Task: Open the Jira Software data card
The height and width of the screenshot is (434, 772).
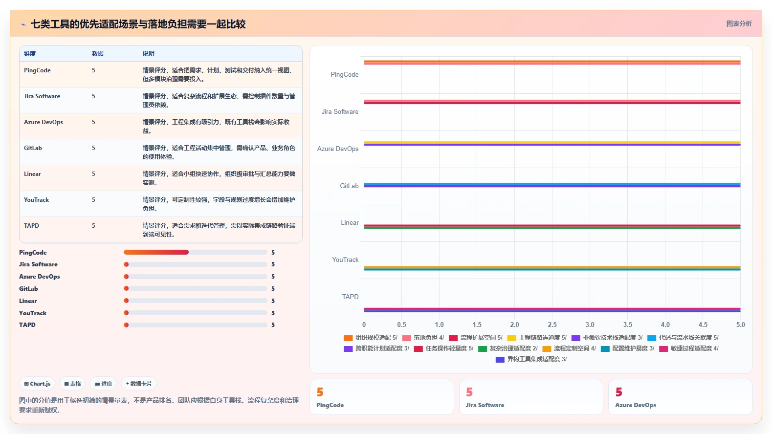Action: pyautogui.click(x=531, y=397)
